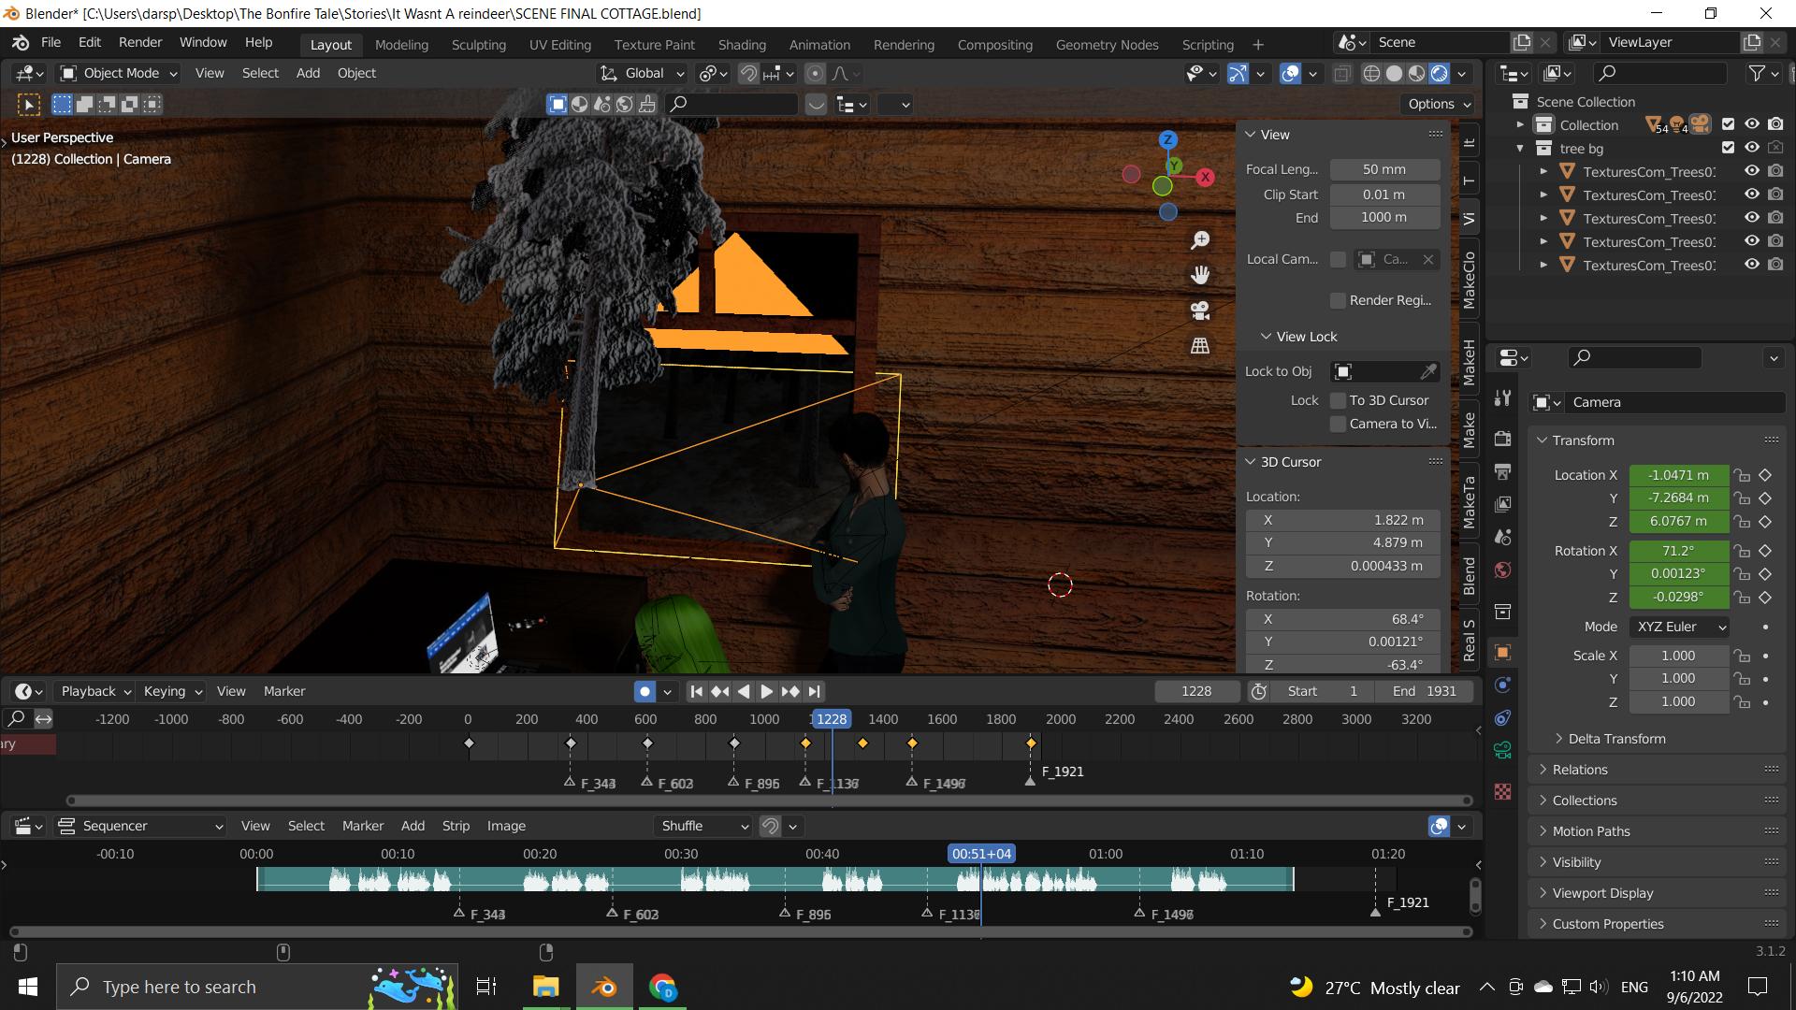This screenshot has width=1796, height=1010.
Task: Open the World properties tab
Action: pos(1503,570)
